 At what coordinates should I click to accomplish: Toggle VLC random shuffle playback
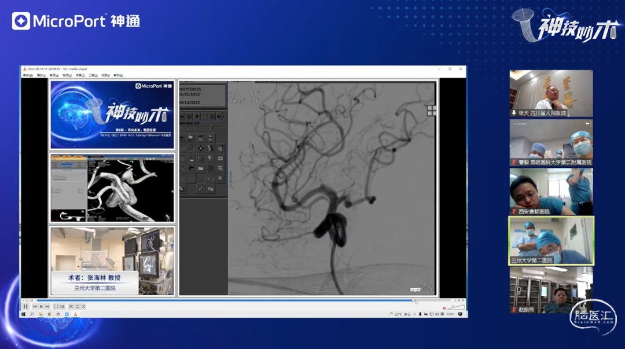point(83,306)
